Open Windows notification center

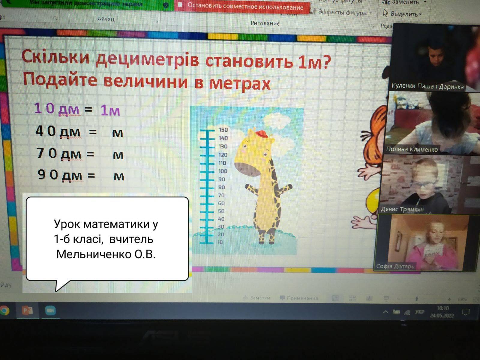465,312
